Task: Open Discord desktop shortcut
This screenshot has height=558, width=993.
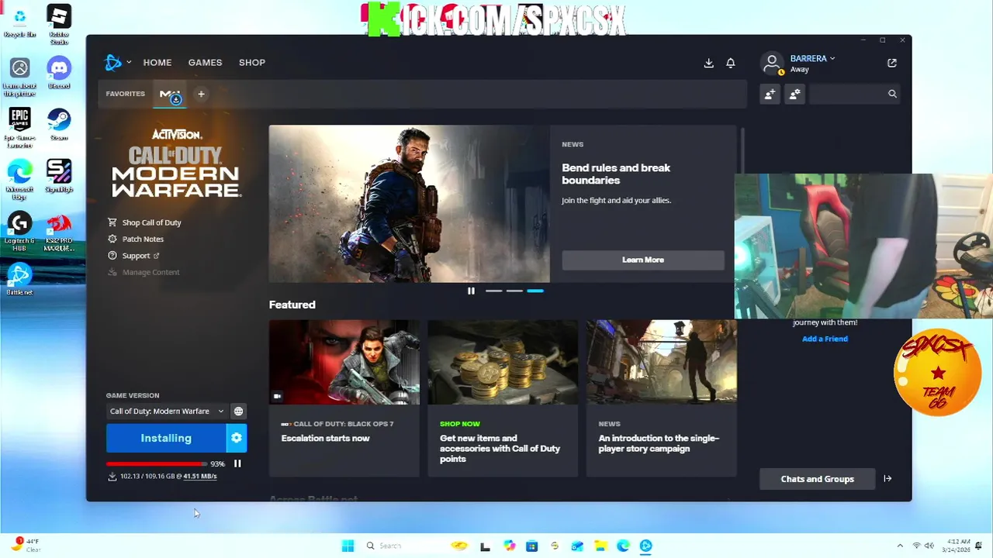Action: (x=59, y=73)
